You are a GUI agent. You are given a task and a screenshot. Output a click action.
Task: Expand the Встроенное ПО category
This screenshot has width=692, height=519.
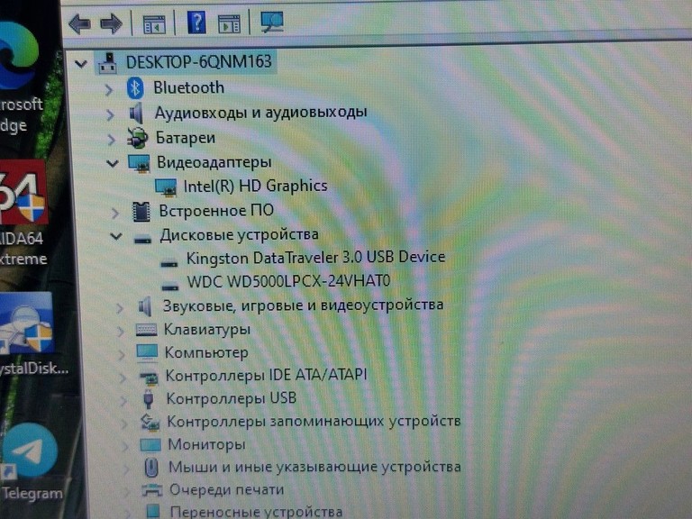tap(114, 214)
